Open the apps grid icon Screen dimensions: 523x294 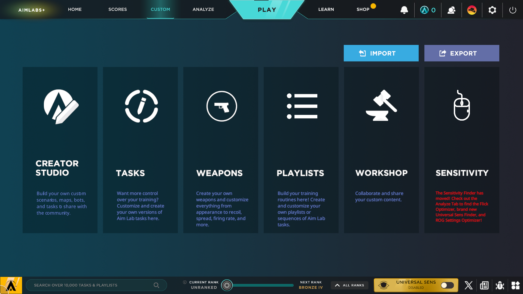515,285
